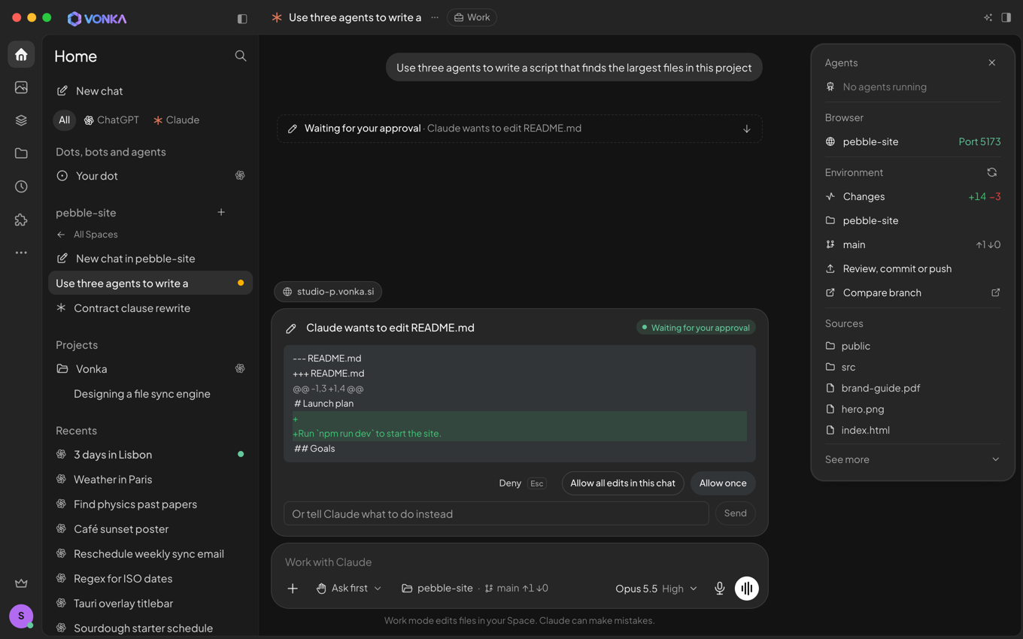Open the puzzle-piece extensions icon
The width and height of the screenshot is (1023, 639).
click(21, 220)
